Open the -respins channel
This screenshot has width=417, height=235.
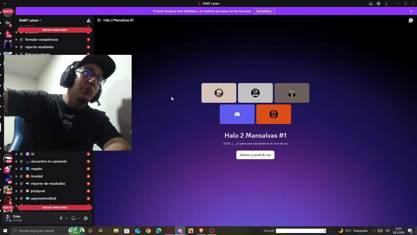[54, 169]
